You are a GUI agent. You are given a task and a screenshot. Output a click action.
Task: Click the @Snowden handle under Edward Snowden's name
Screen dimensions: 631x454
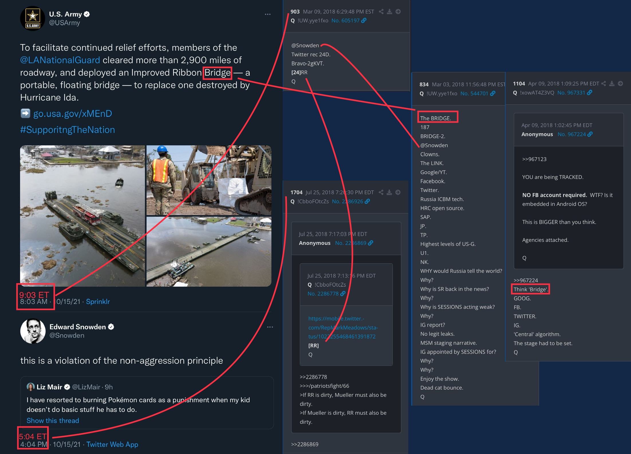pos(67,335)
